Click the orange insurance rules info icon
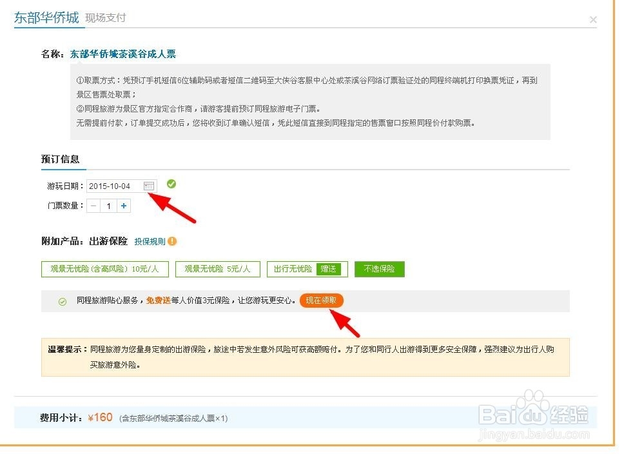Viewport: 624px width, 456px height. (x=172, y=241)
